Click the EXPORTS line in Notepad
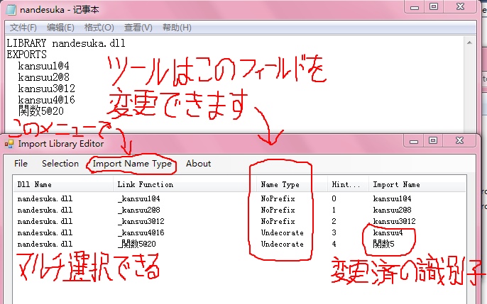The image size is (487, 304). (x=27, y=55)
